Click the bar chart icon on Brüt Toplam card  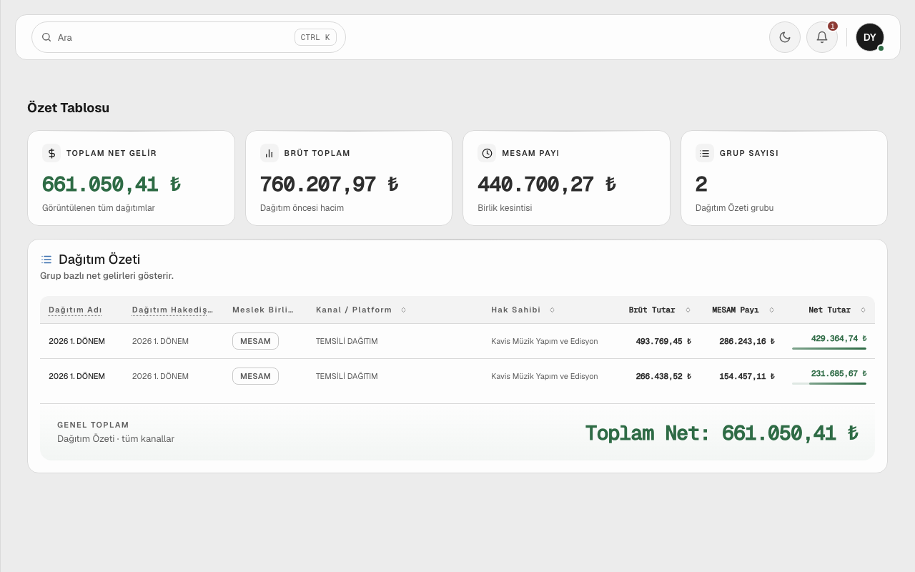click(x=269, y=153)
